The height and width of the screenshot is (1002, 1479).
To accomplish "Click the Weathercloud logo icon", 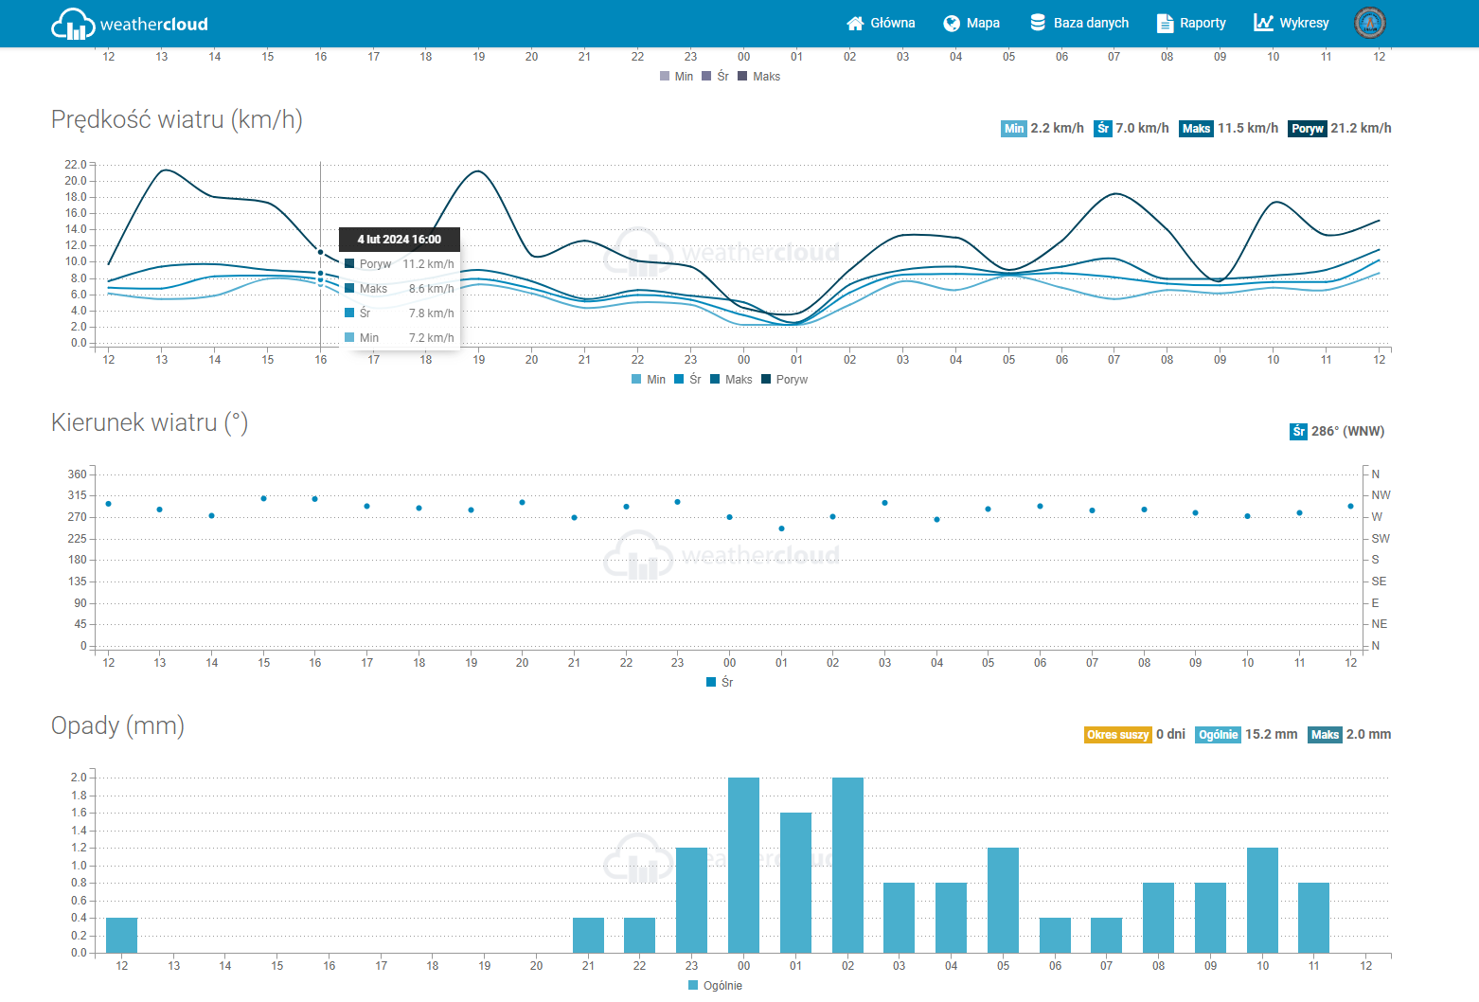I will coord(73,24).
